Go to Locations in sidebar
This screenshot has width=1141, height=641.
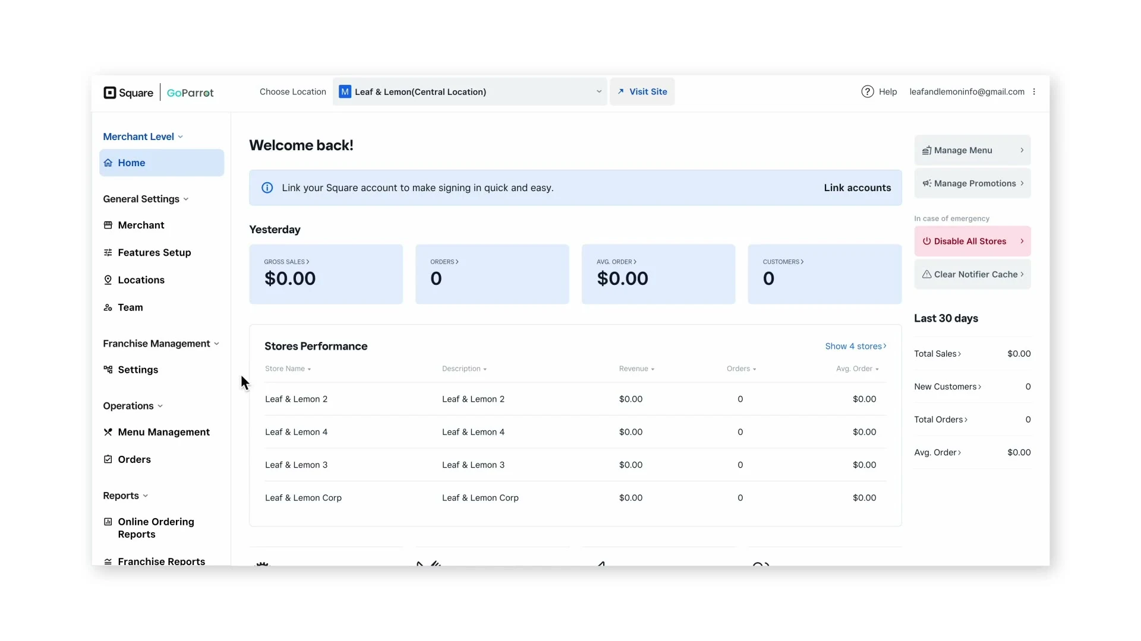(141, 280)
